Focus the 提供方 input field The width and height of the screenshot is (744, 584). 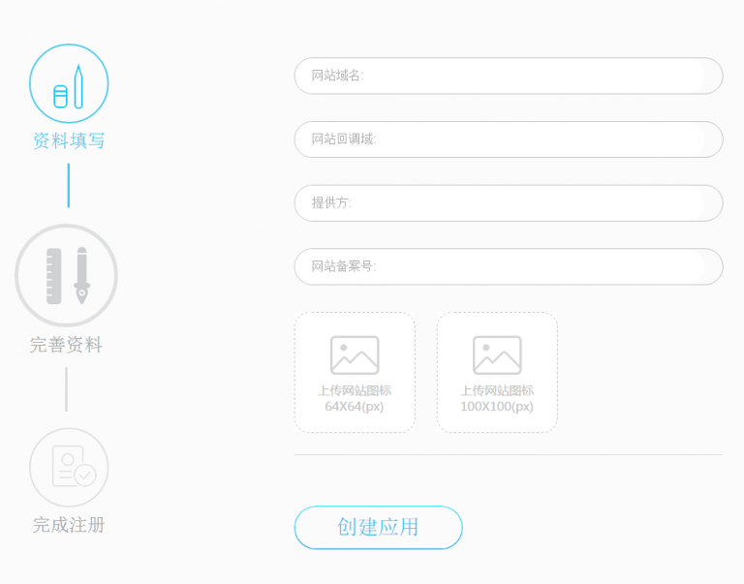[x=509, y=203]
